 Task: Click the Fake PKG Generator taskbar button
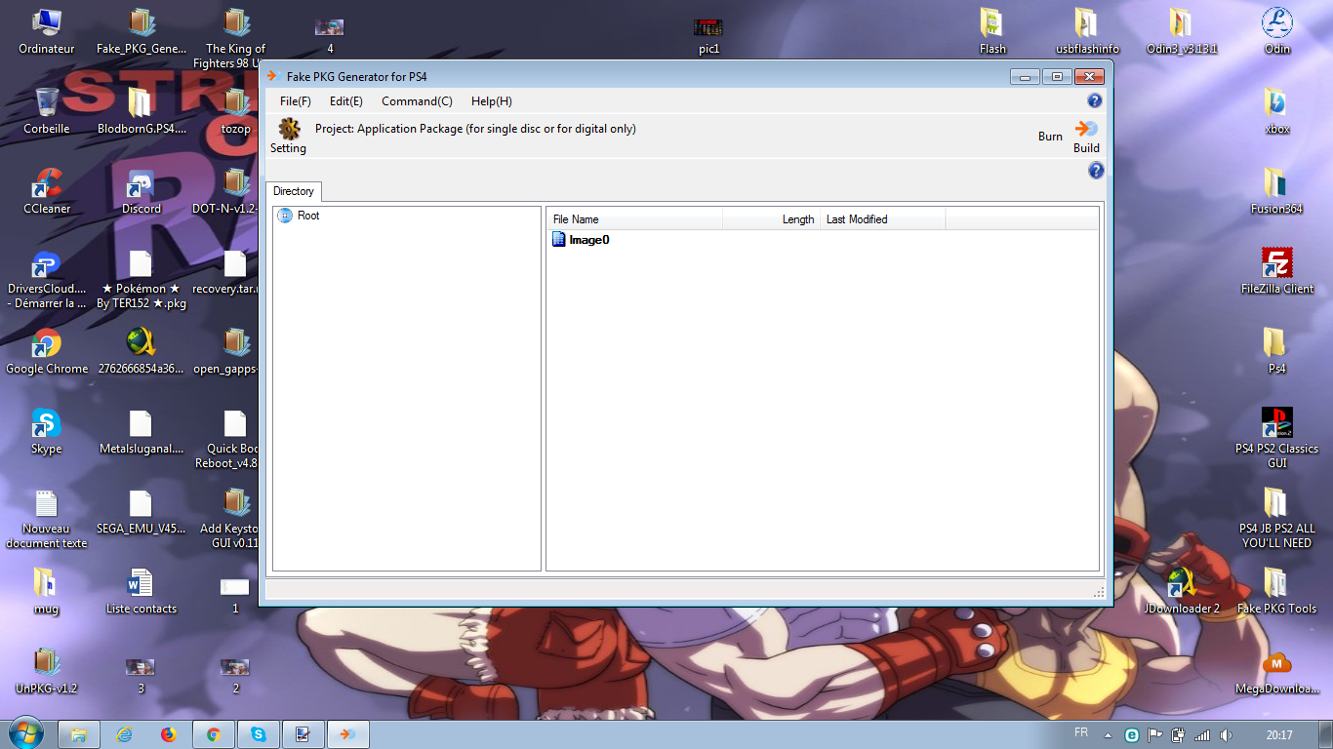point(348,734)
